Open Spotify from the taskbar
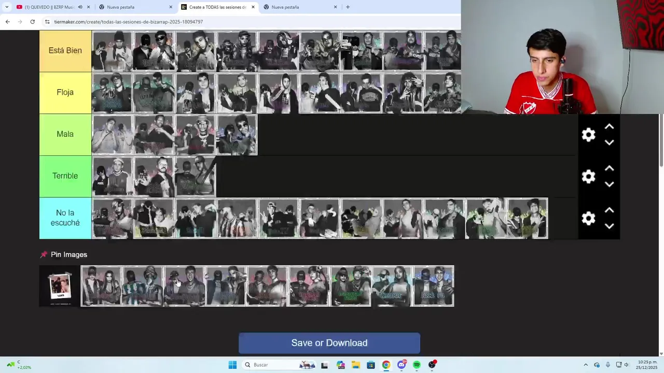The image size is (664, 373). 417,365
